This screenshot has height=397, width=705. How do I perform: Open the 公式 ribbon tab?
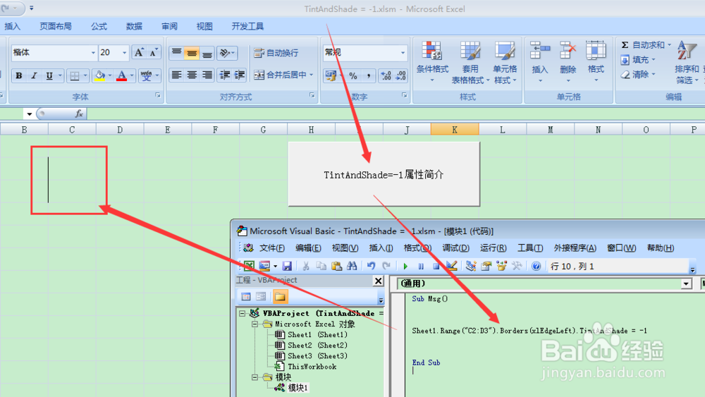tap(99, 27)
